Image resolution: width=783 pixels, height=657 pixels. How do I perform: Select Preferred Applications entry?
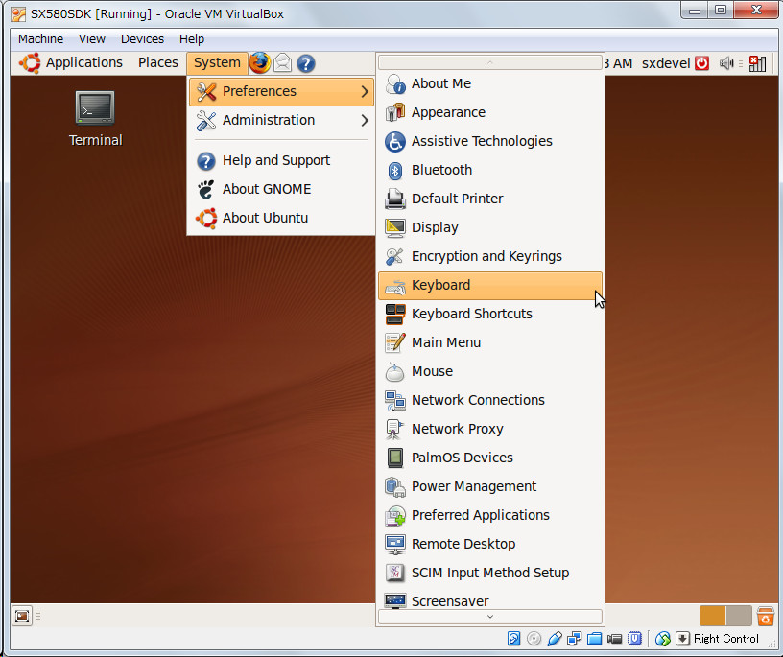[490, 516]
